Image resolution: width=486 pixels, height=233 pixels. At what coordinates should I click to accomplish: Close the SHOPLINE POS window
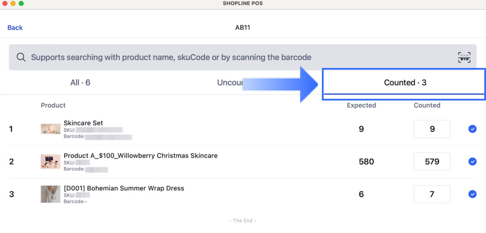[5, 3]
